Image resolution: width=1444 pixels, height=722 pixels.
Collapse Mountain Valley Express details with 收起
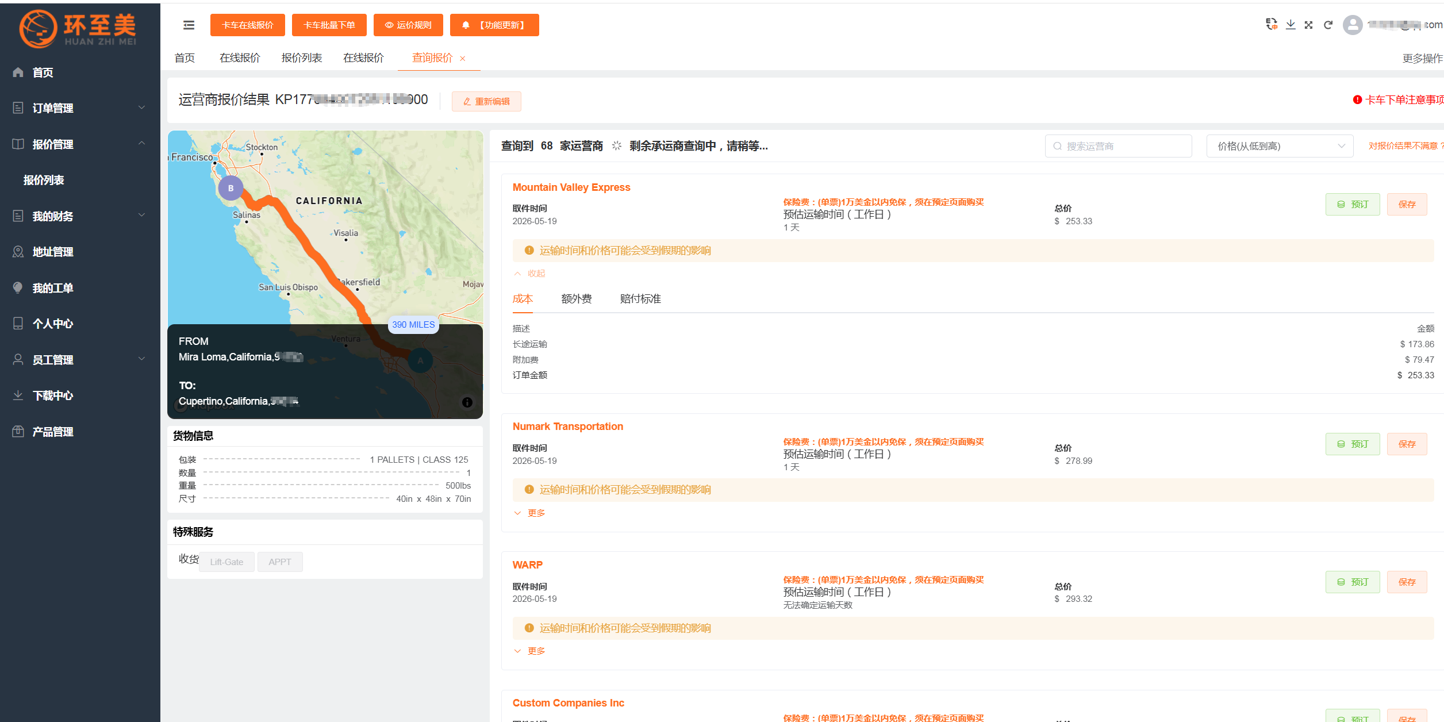tap(529, 274)
